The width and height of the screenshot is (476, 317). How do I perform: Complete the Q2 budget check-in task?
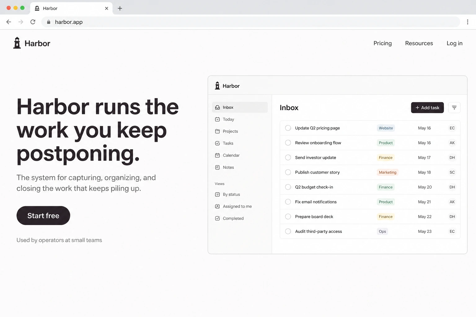tap(288, 187)
